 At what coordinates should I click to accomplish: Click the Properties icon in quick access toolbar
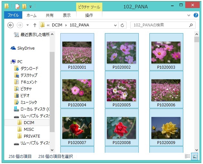click(x=17, y=6)
